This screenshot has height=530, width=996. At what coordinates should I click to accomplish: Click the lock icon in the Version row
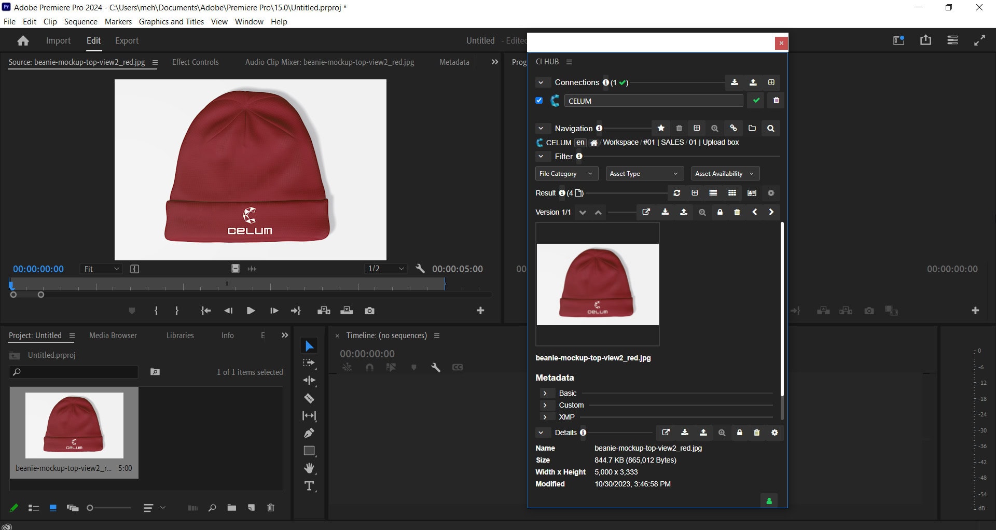click(x=720, y=212)
